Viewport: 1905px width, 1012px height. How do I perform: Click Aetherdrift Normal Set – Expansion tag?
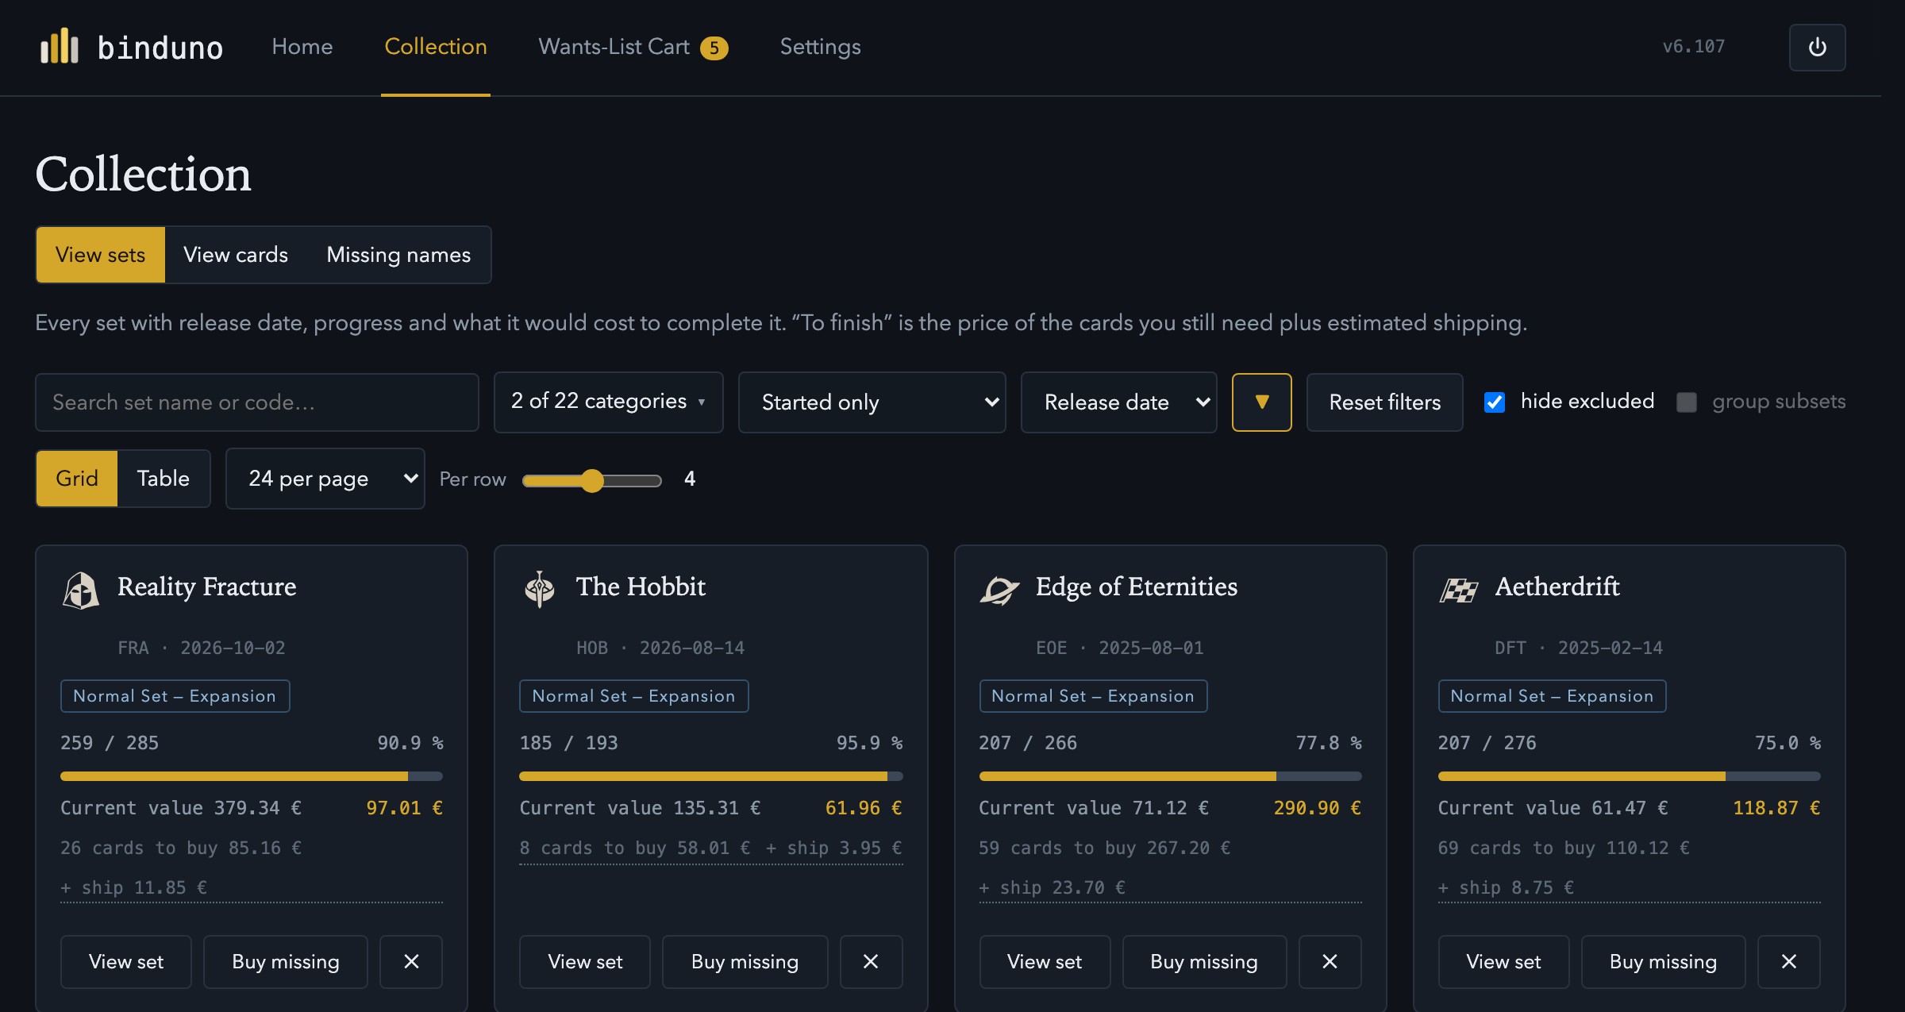[x=1552, y=696]
